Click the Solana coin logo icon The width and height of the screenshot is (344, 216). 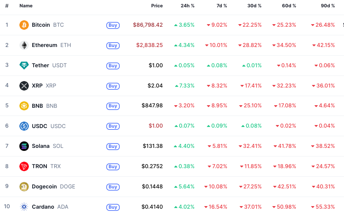(24, 146)
